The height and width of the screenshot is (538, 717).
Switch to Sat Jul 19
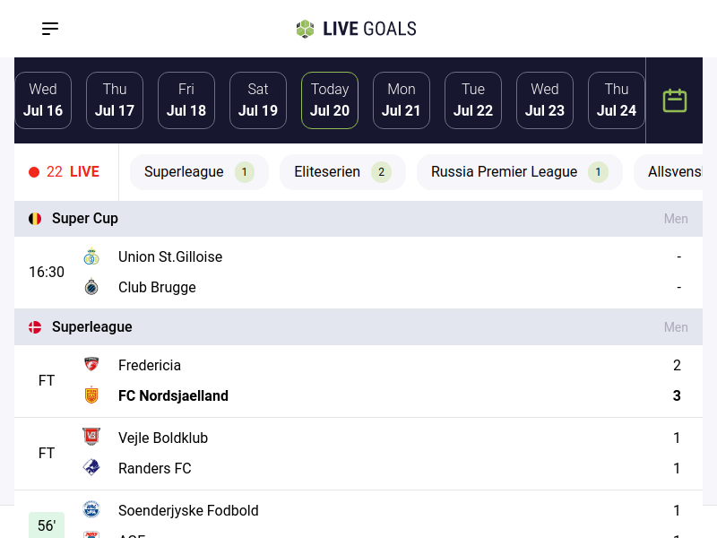[x=258, y=100]
